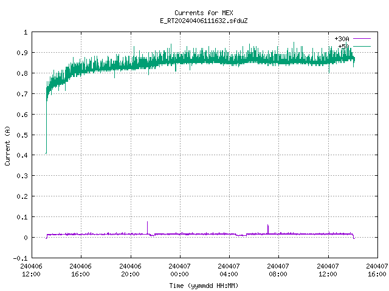389x291 pixels.
Task: Click the tallest purple spike near 21:20
Action: pos(147,227)
